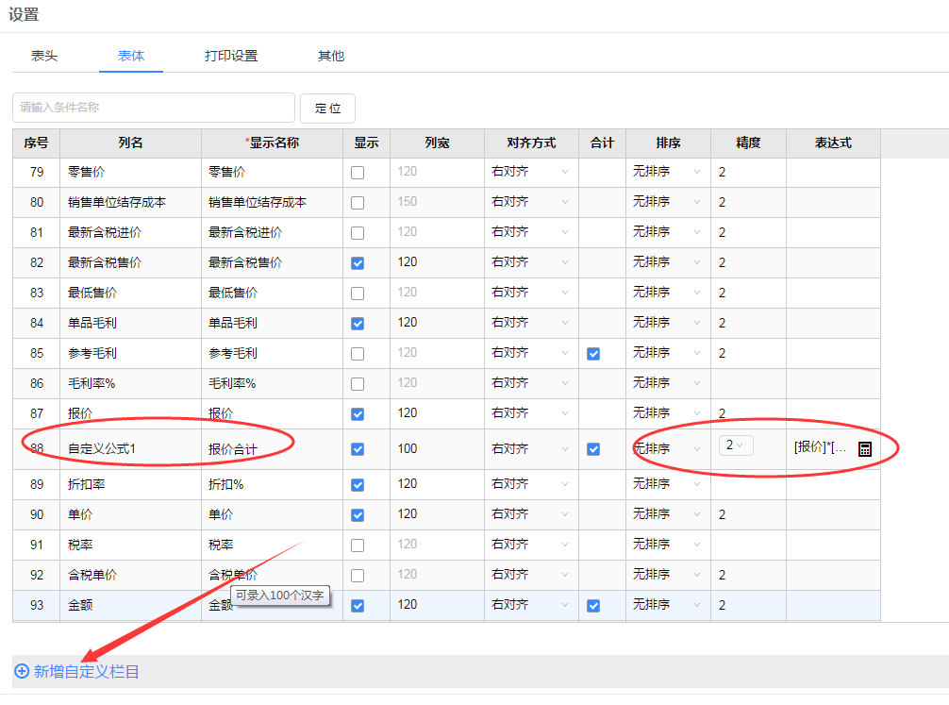Open the 打印设置 tab
949x705 pixels.
[x=231, y=56]
